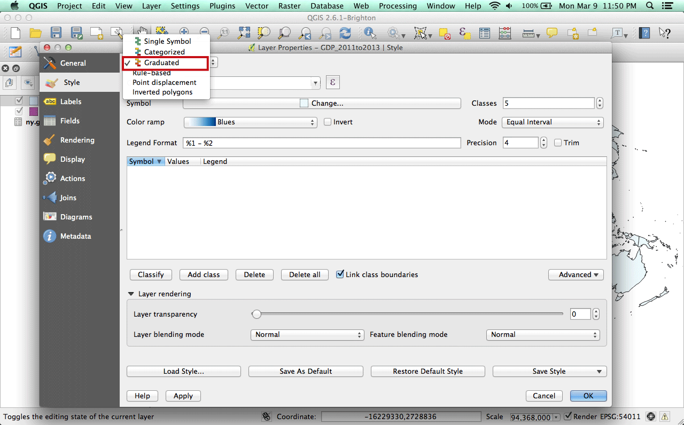This screenshot has width=684, height=425.
Task: Collapse the Layer rendering section
Action: (131, 294)
